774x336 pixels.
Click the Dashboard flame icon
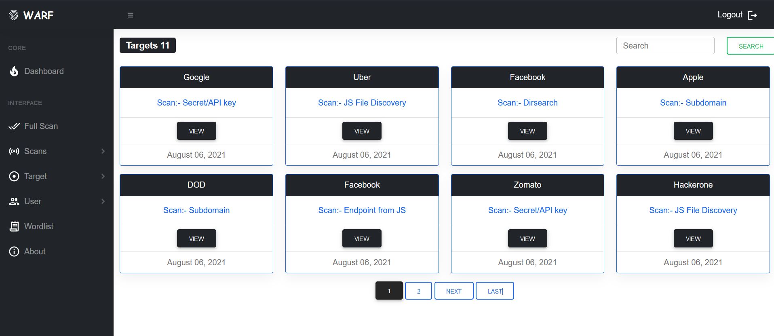click(14, 71)
